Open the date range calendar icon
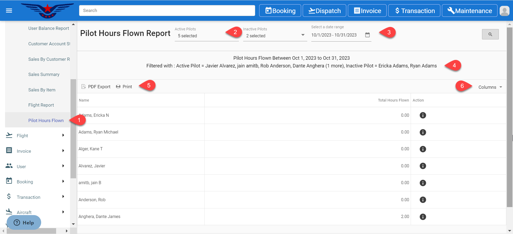This screenshot has height=234, width=513. point(367,35)
